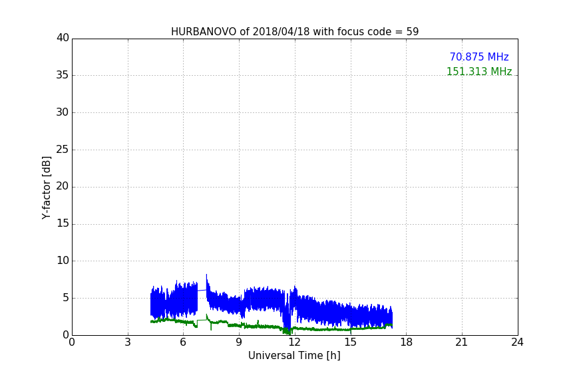Click the y-axis tick value 20

pyautogui.click(x=63, y=186)
